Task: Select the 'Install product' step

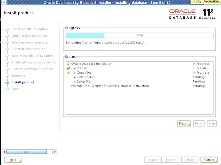Action: pos(23,82)
